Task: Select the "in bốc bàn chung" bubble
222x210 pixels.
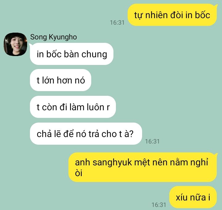Action: point(72,54)
